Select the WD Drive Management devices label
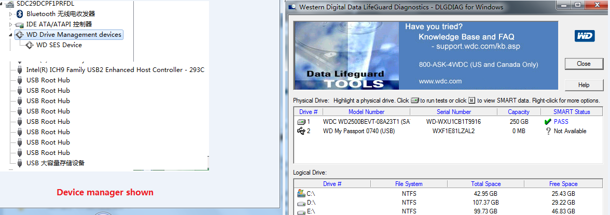This screenshot has width=610, height=215. tap(74, 35)
